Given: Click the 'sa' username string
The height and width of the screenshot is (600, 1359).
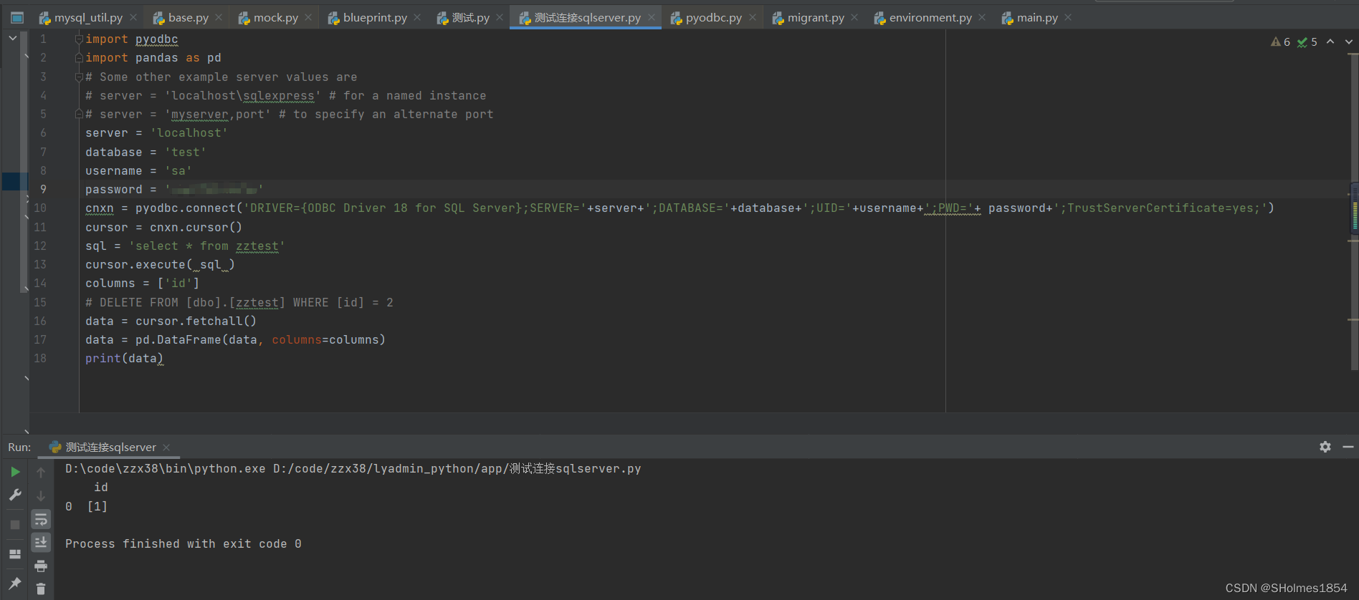Looking at the screenshot, I should 178,171.
